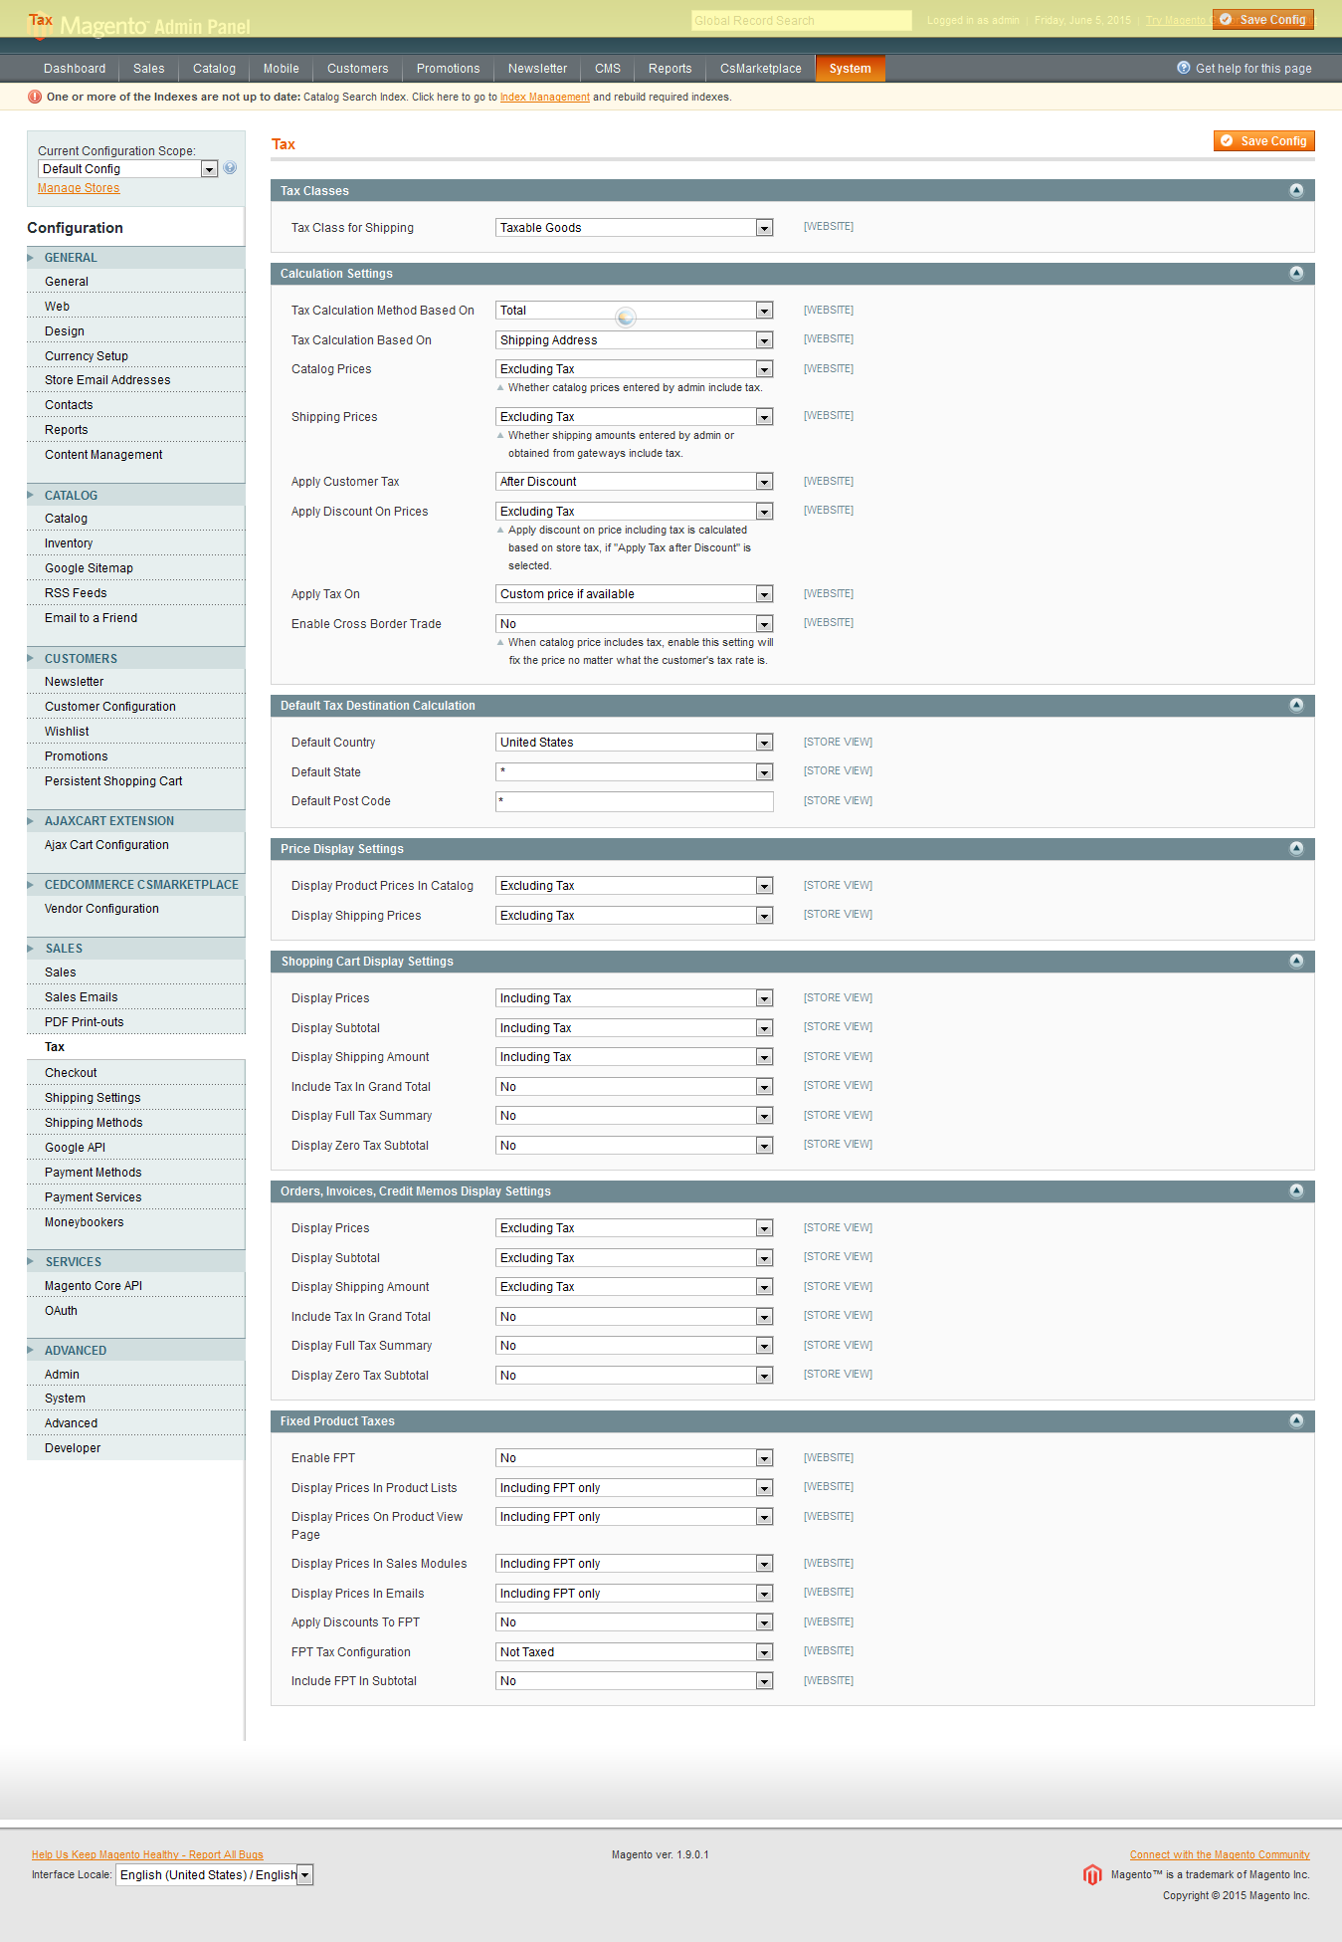1342x1942 pixels.
Task: Click Save Config button above the Tax Classes section
Action: pyautogui.click(x=1264, y=141)
